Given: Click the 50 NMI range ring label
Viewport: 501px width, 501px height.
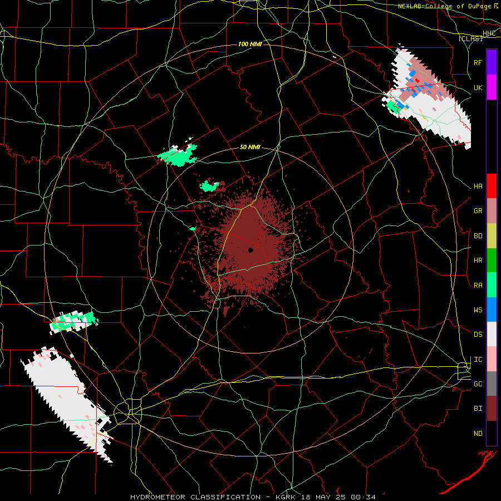Looking at the screenshot, I should click(250, 147).
